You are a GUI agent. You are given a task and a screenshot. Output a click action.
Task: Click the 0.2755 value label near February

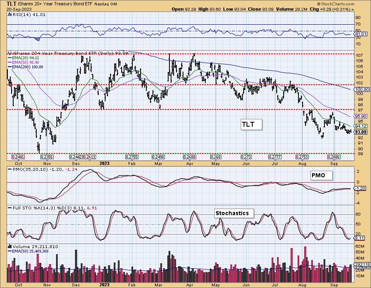click(x=132, y=157)
